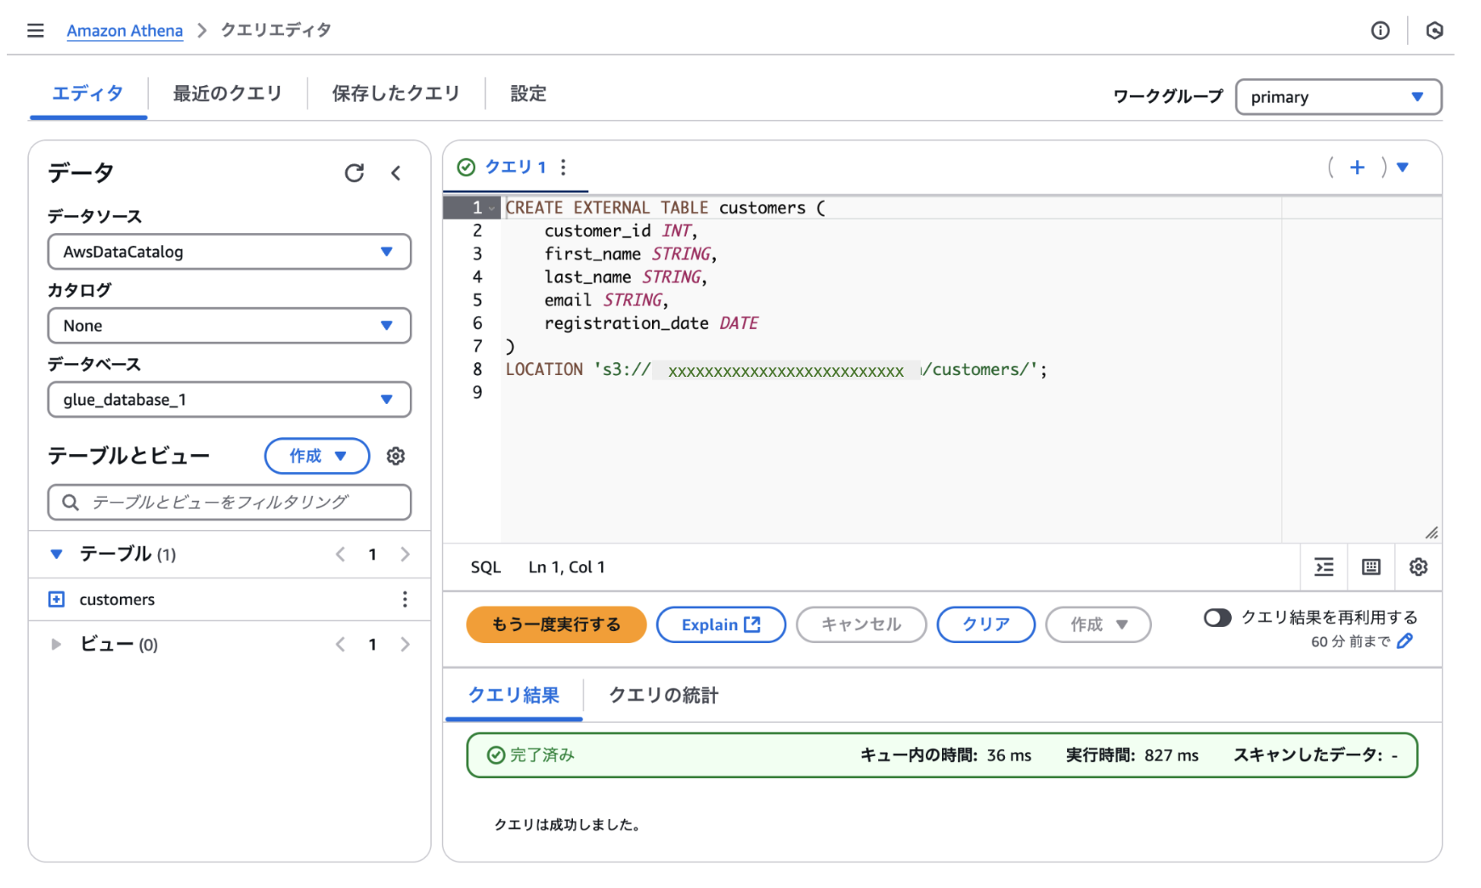The width and height of the screenshot is (1481, 888).
Task: Select the クエリ 1 query tab
Action: [515, 168]
